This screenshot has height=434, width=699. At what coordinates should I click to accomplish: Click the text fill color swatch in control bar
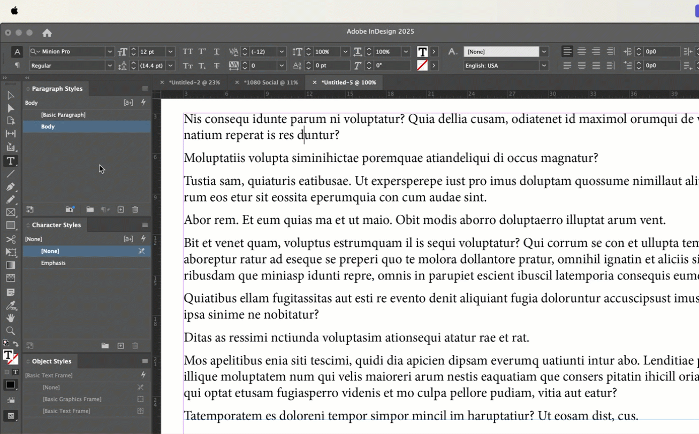(x=422, y=52)
